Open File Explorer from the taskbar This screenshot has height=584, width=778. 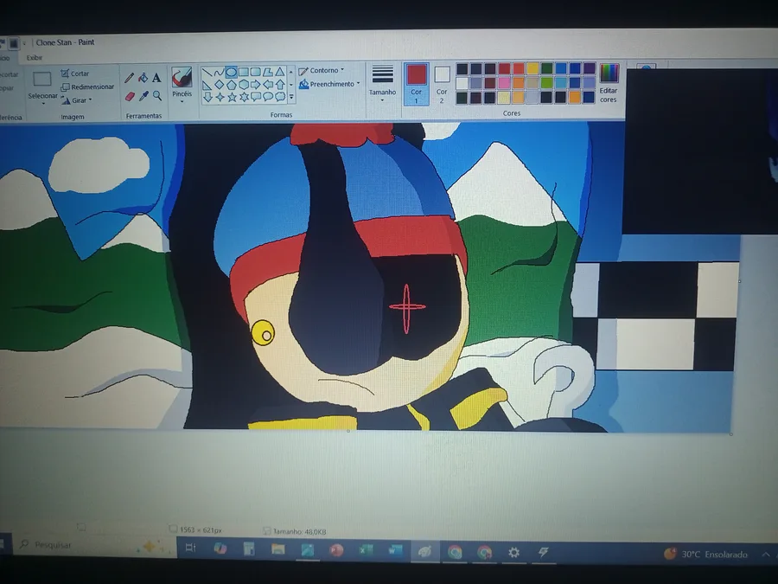coord(277,549)
